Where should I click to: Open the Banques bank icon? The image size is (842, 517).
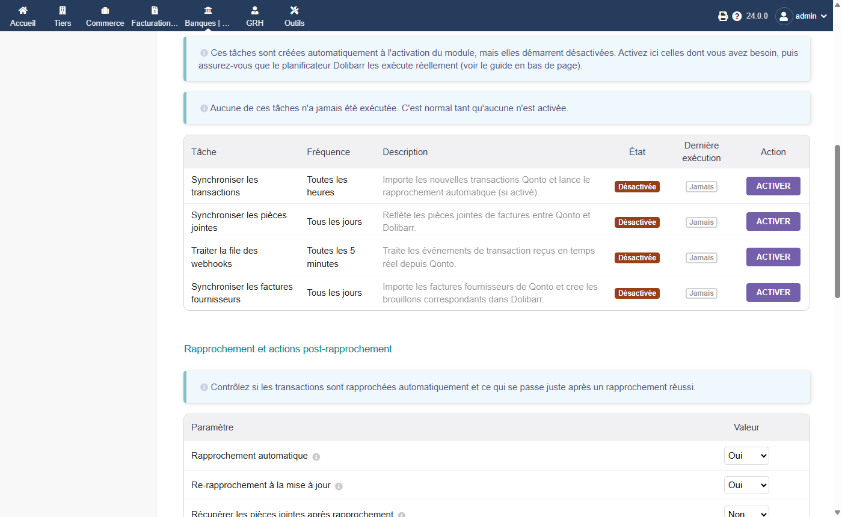point(207,10)
